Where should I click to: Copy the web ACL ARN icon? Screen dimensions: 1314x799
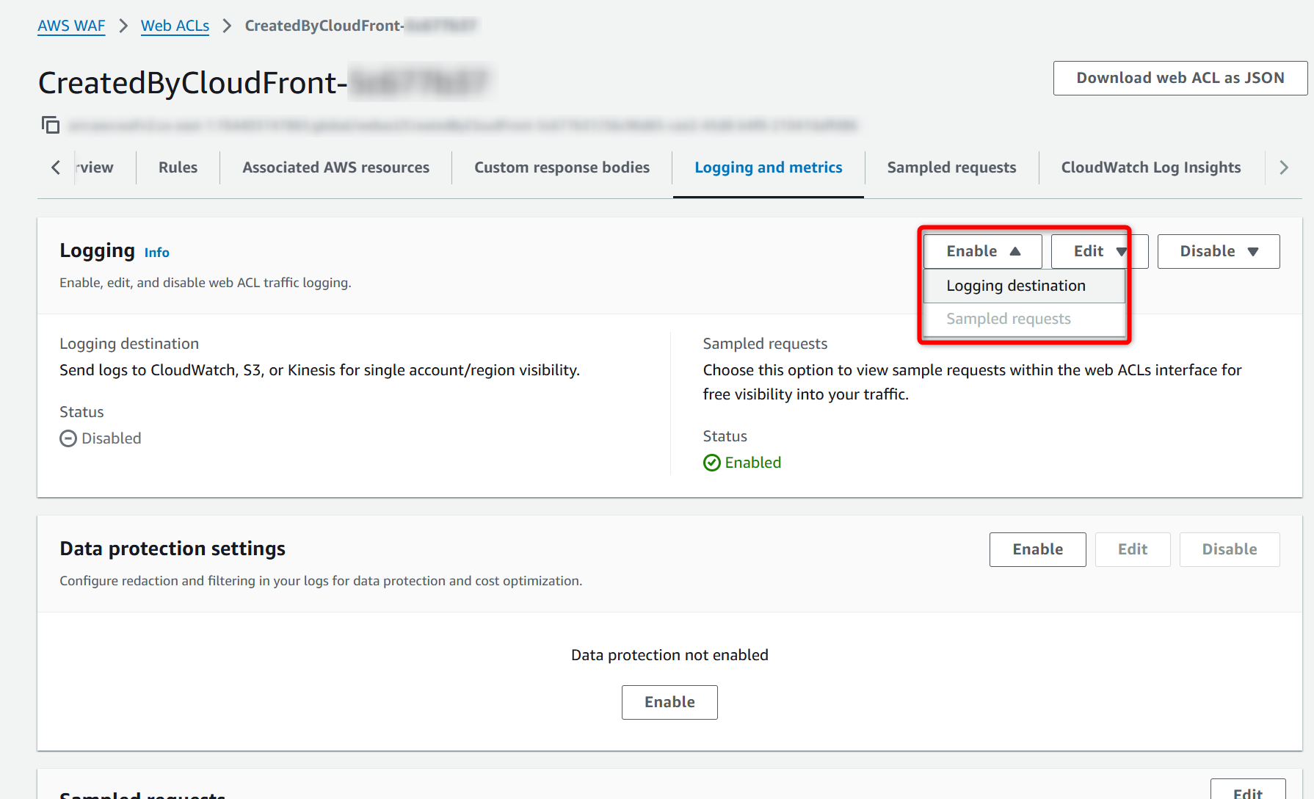point(50,125)
